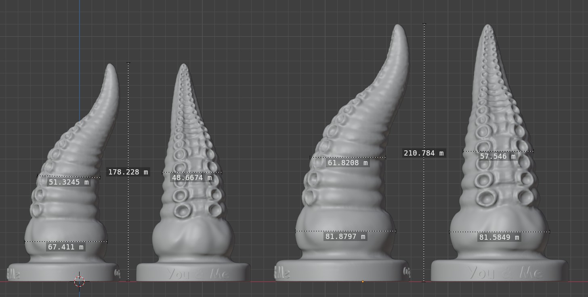This screenshot has height=297, width=588.
Task: Select the tip of the tallest curved model
Action: click(x=398, y=26)
